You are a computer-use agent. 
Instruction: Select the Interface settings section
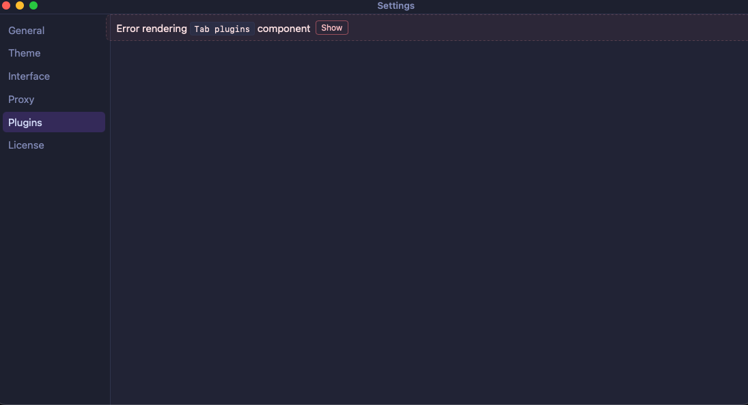tap(29, 76)
